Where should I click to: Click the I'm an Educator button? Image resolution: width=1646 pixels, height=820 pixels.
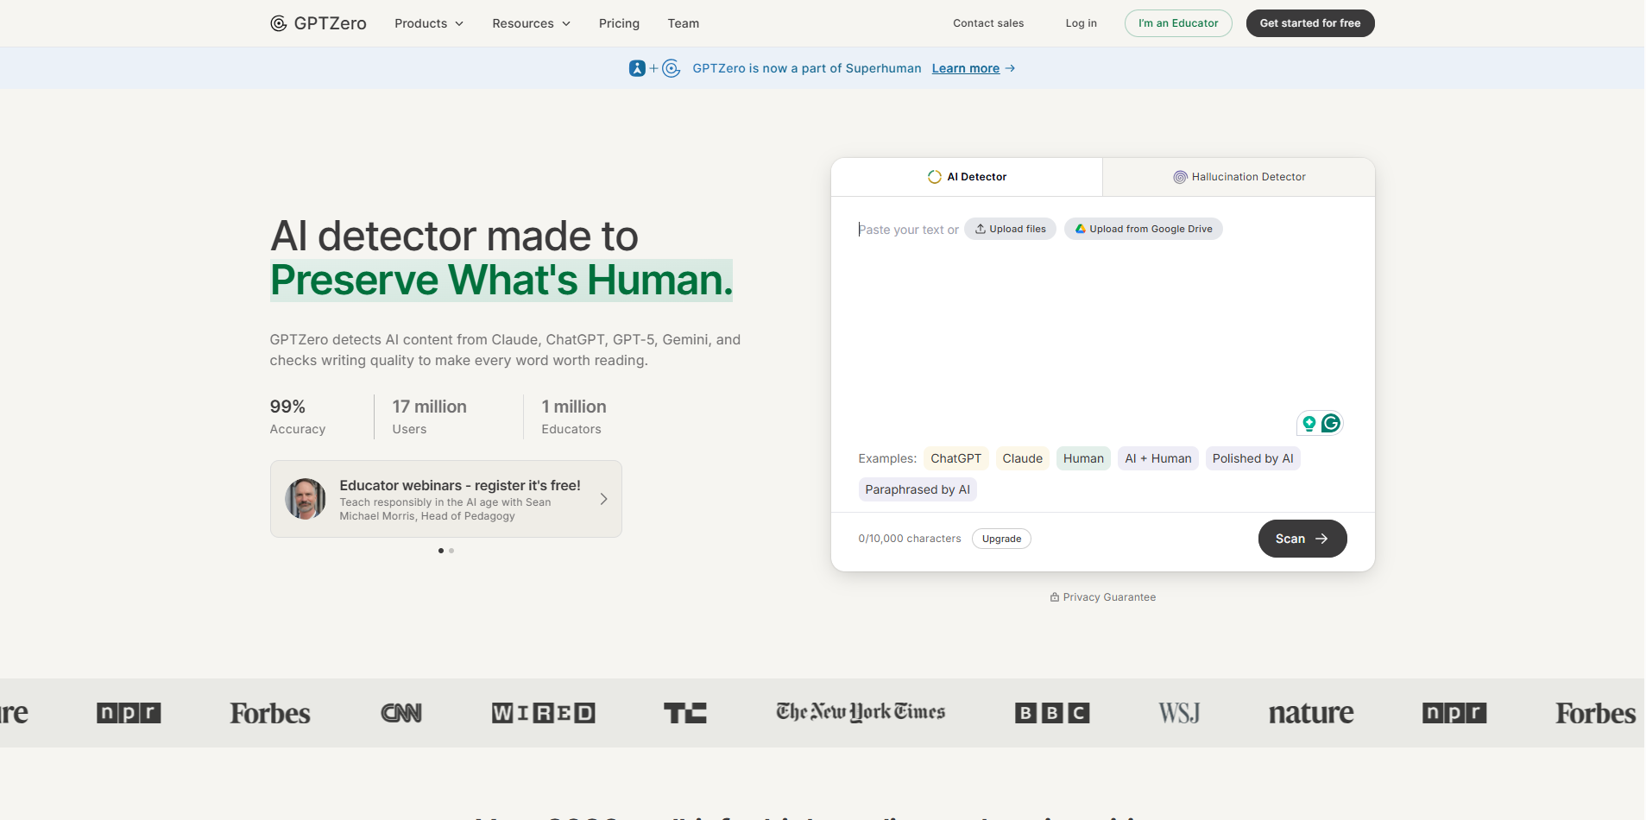[1178, 23]
